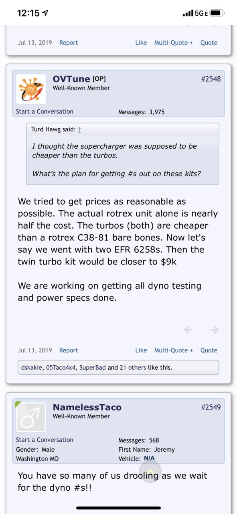Tap NamelessTaco default male avatar icon
The height and width of the screenshot is (514, 237).
31,417
